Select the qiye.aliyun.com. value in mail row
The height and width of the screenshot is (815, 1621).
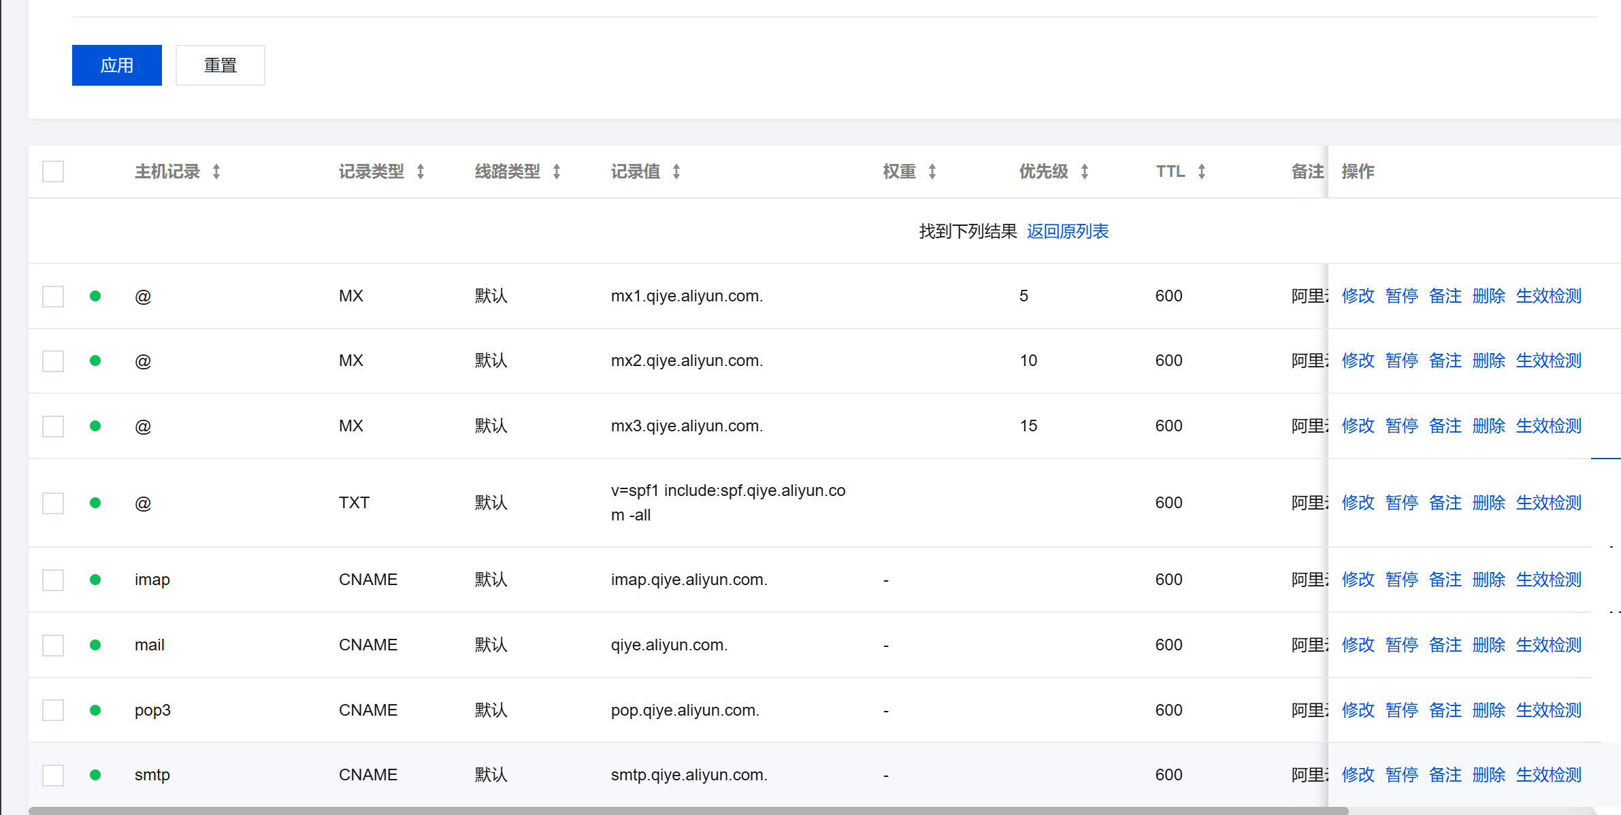(x=669, y=645)
